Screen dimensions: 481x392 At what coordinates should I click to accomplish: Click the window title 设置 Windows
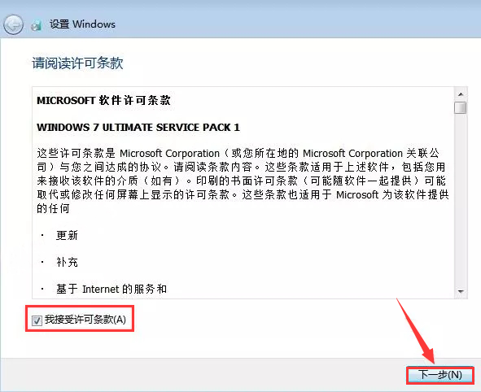(82, 24)
